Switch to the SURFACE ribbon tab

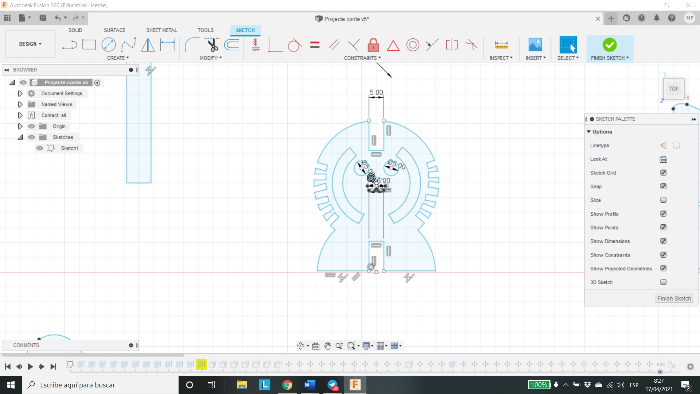click(x=114, y=30)
